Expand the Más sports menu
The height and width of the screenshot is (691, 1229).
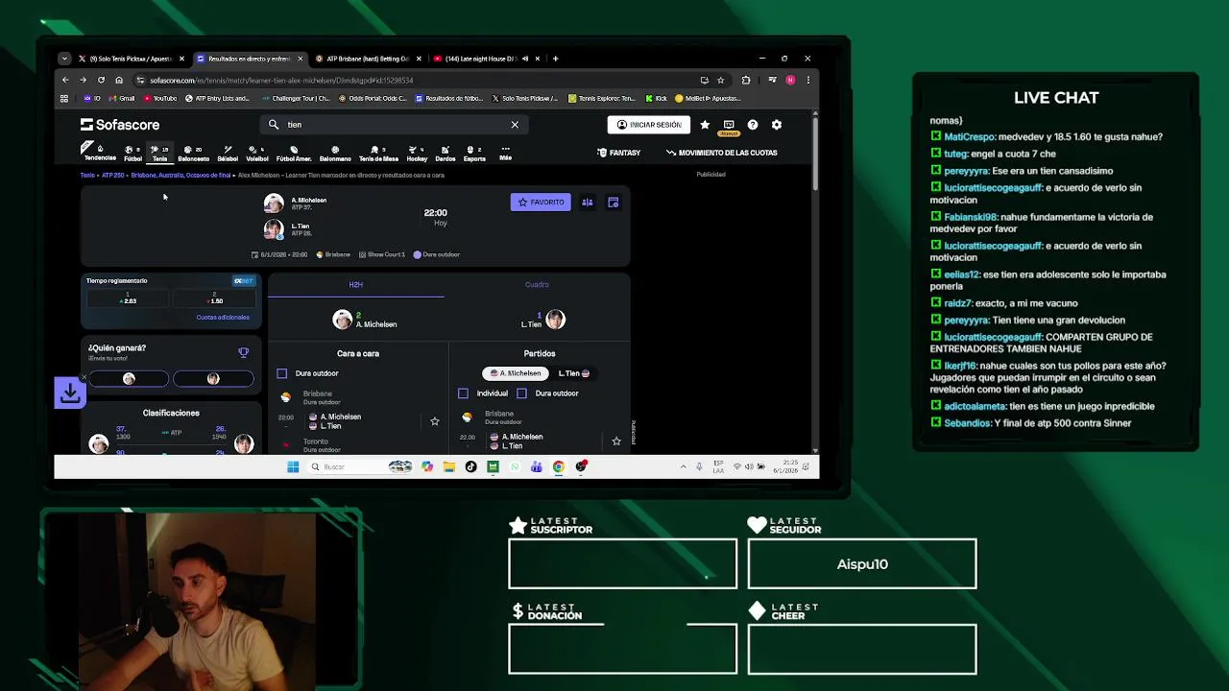tap(505, 154)
